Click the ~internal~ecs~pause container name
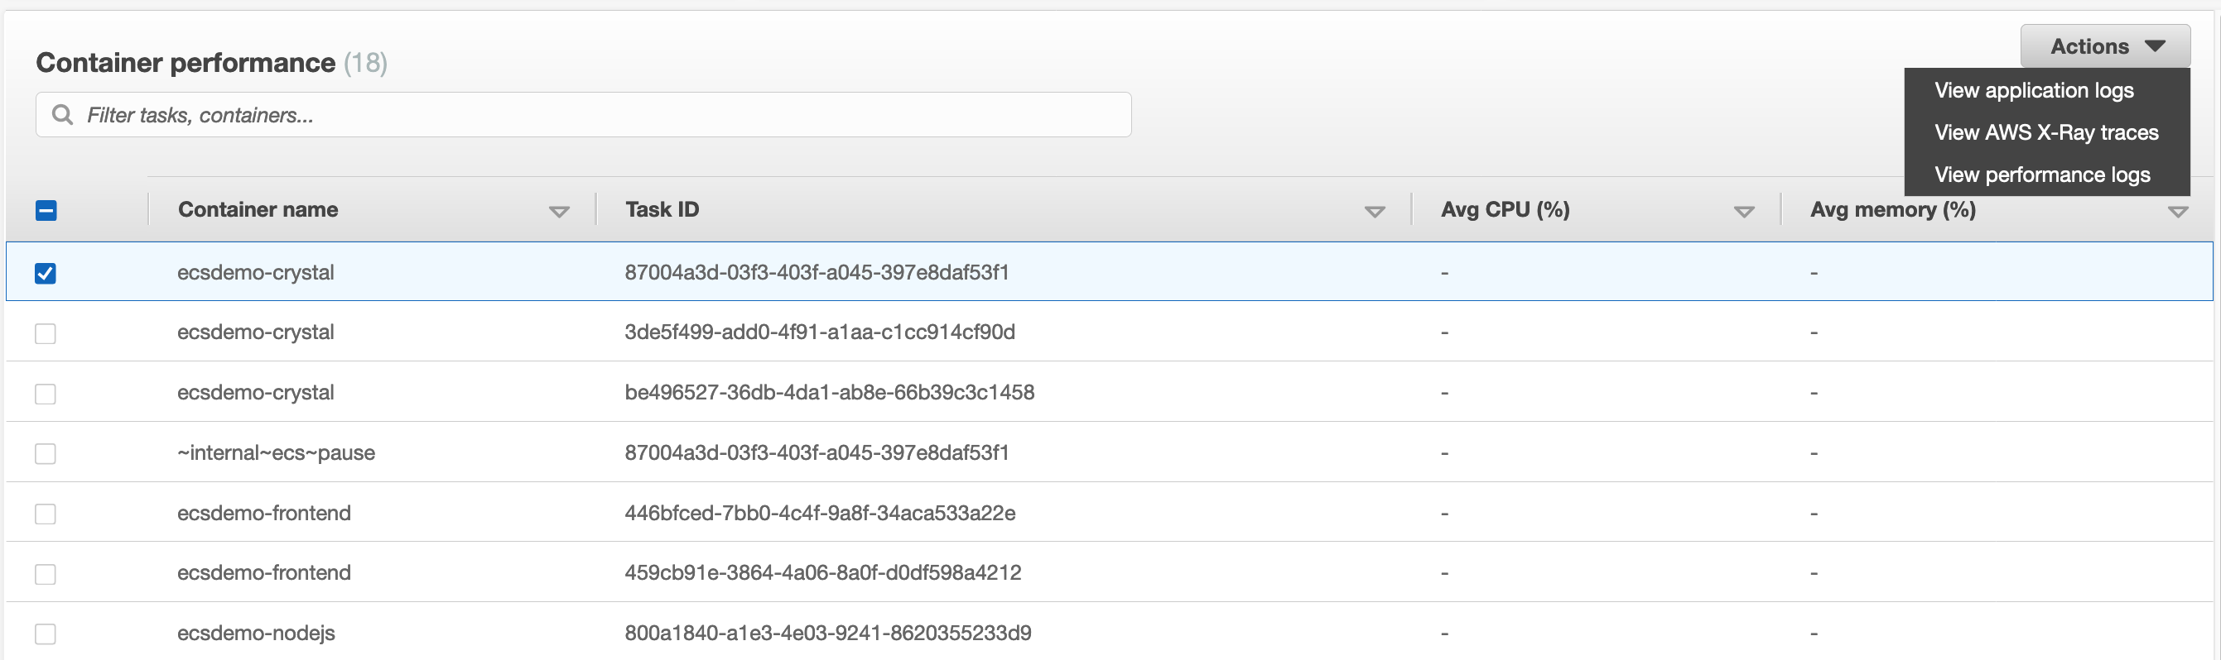 click(x=276, y=452)
